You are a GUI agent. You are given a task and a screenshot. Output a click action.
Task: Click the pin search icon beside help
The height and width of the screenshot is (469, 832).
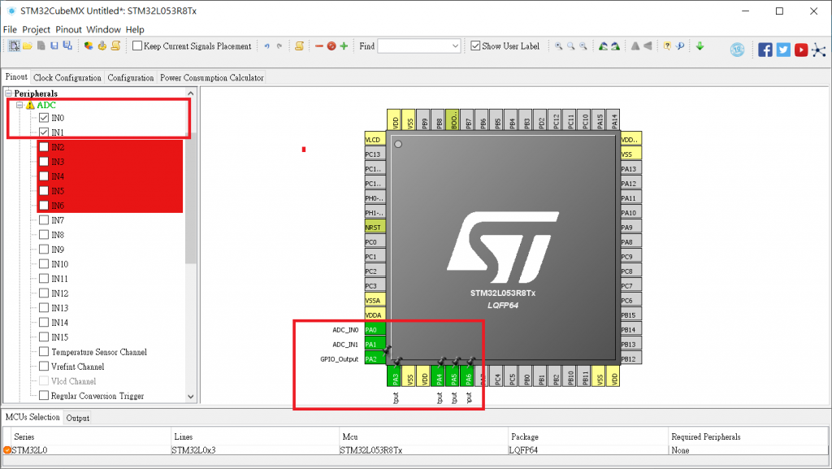click(x=680, y=46)
